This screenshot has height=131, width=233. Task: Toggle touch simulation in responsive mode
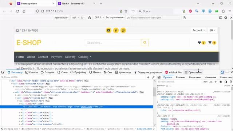185,18
